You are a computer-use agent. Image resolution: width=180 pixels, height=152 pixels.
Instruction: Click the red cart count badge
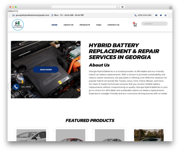click(134, 23)
